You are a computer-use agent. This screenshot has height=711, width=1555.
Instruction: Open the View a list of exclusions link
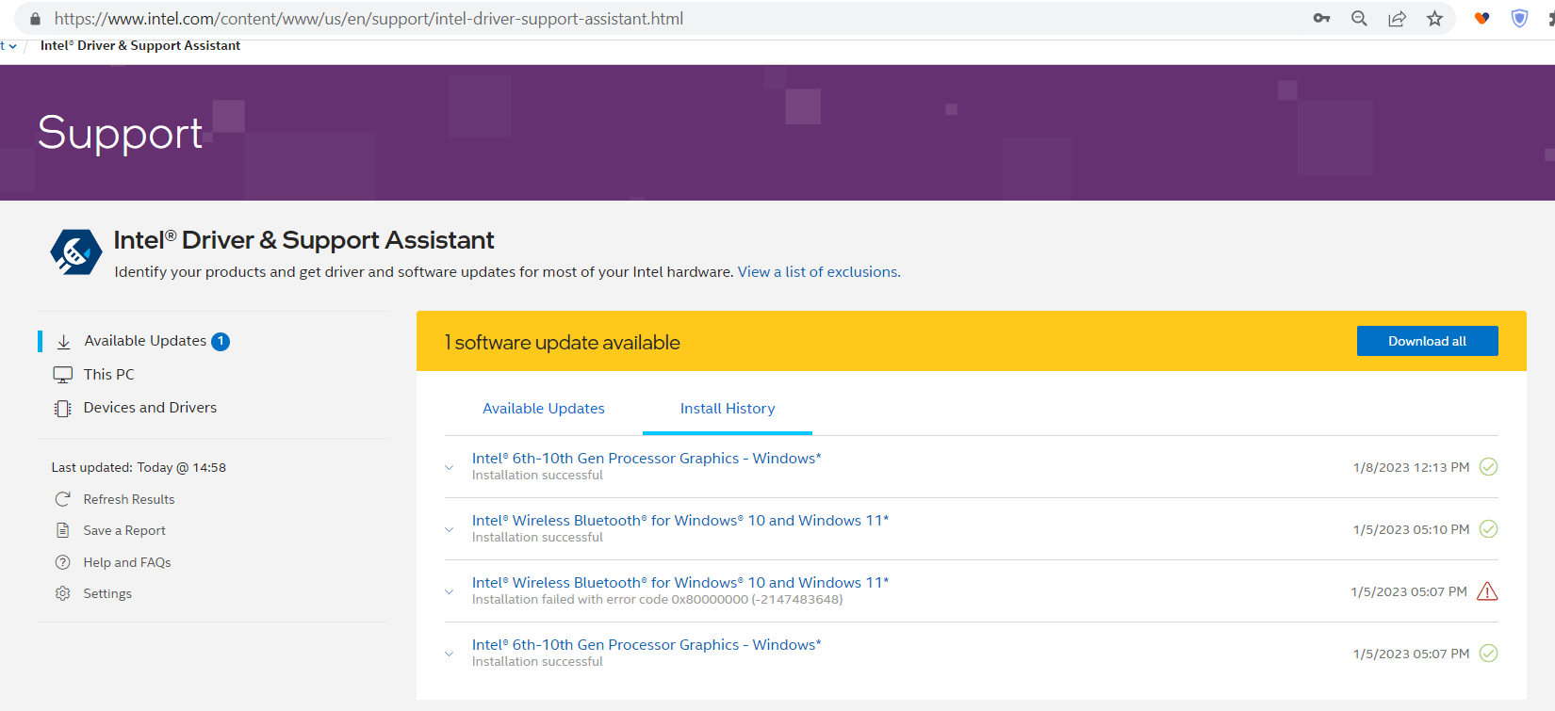819,272
